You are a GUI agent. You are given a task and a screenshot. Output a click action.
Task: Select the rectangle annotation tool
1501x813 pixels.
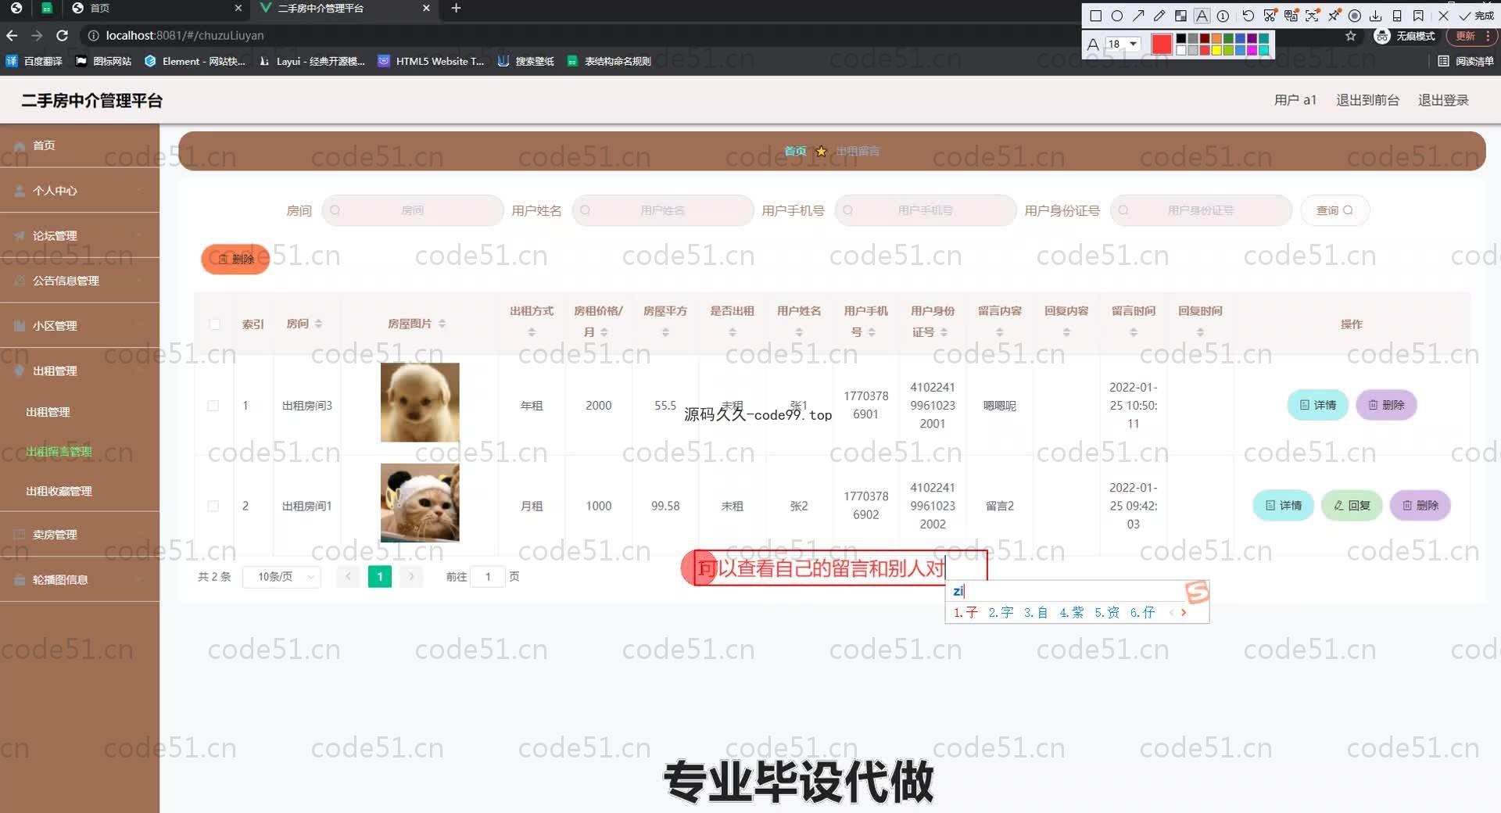pos(1096,16)
